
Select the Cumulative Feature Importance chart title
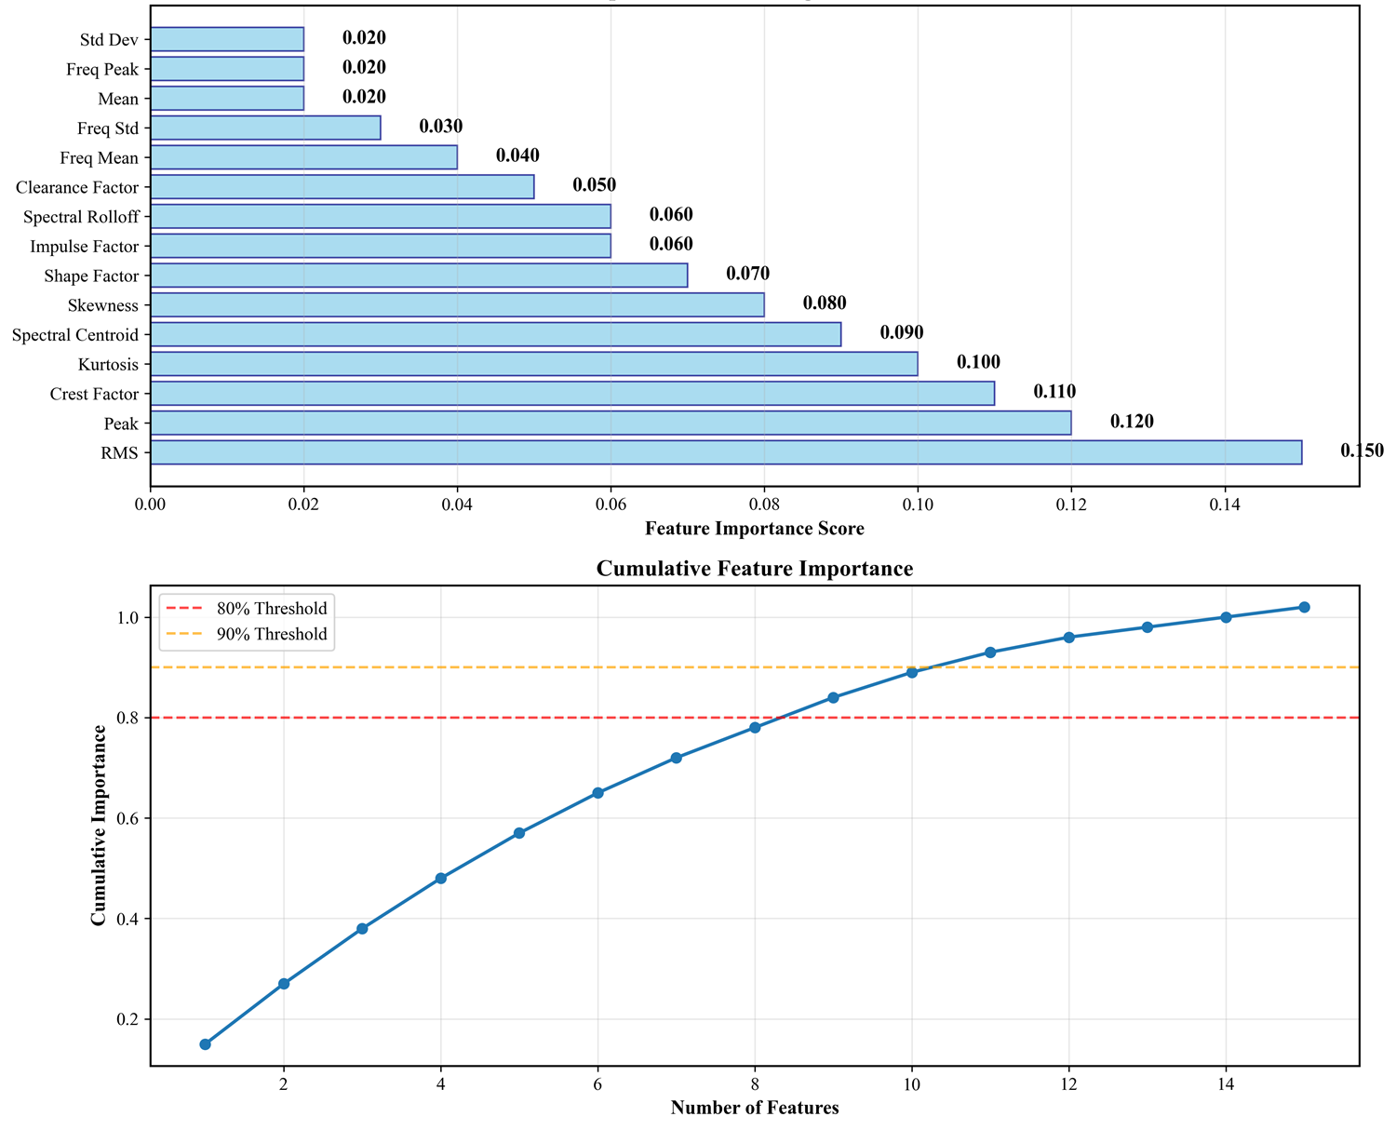pyautogui.click(x=755, y=569)
